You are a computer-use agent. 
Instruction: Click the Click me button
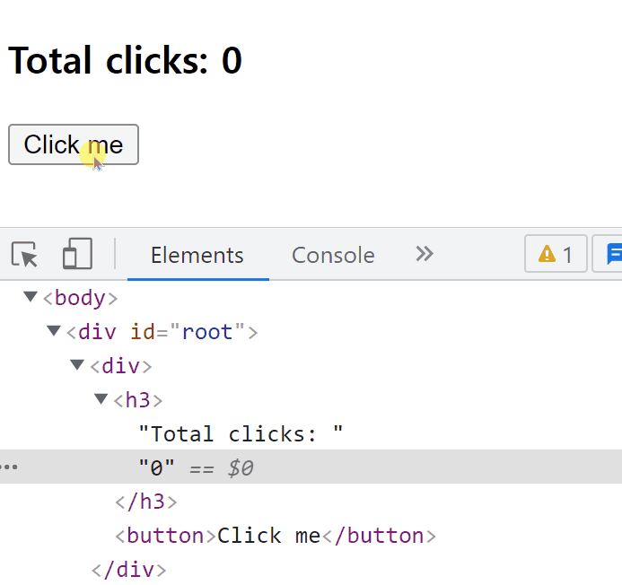(74, 144)
